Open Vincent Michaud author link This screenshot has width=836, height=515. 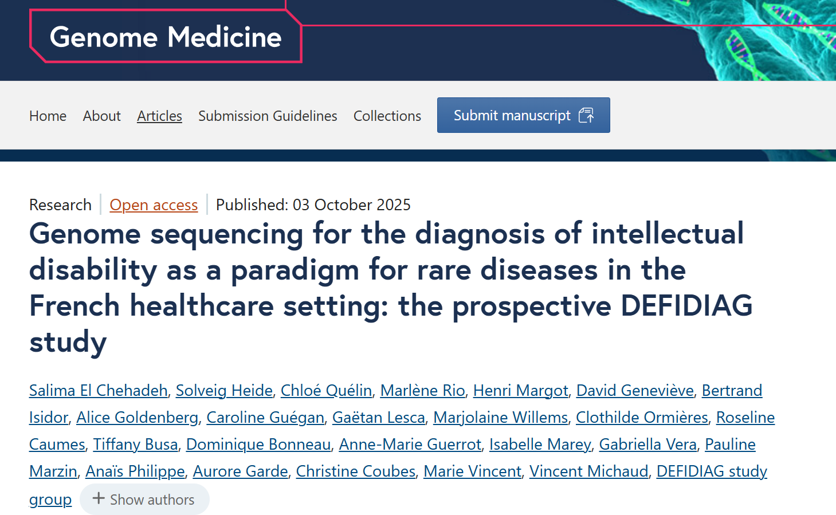coord(588,471)
